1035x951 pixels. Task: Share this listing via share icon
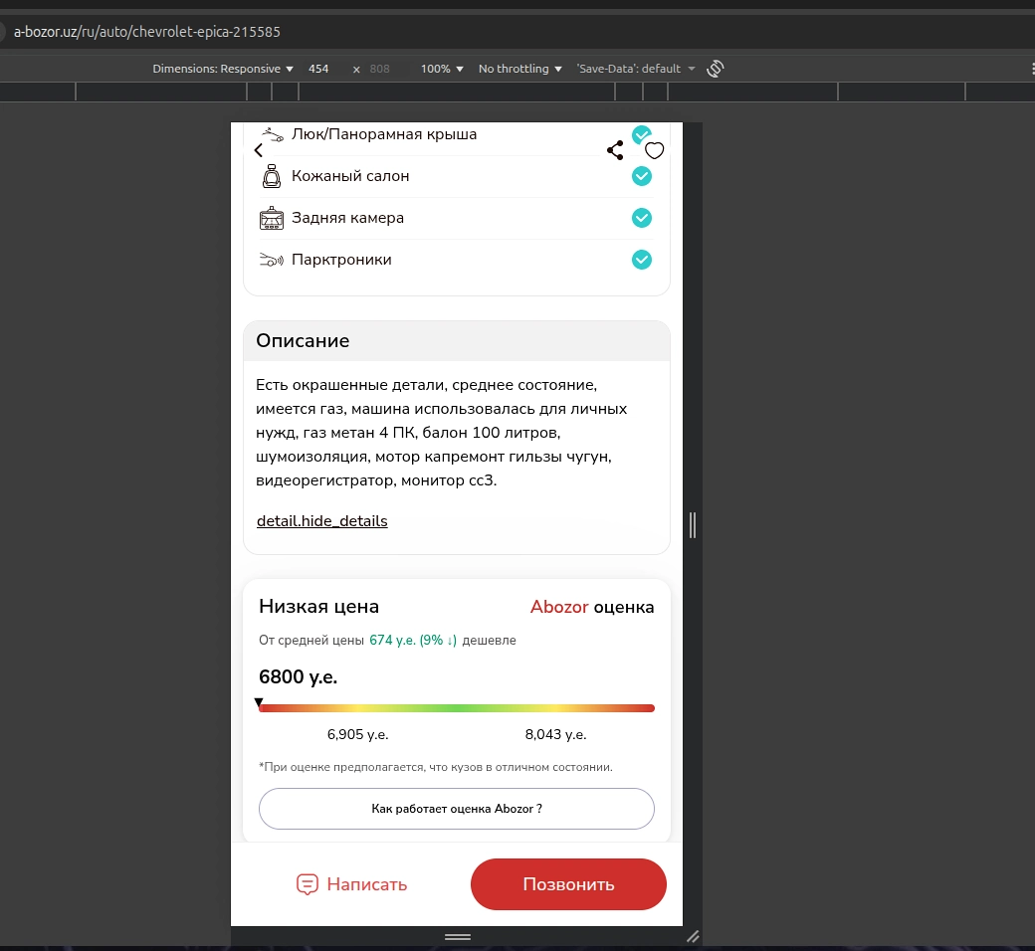tap(615, 150)
